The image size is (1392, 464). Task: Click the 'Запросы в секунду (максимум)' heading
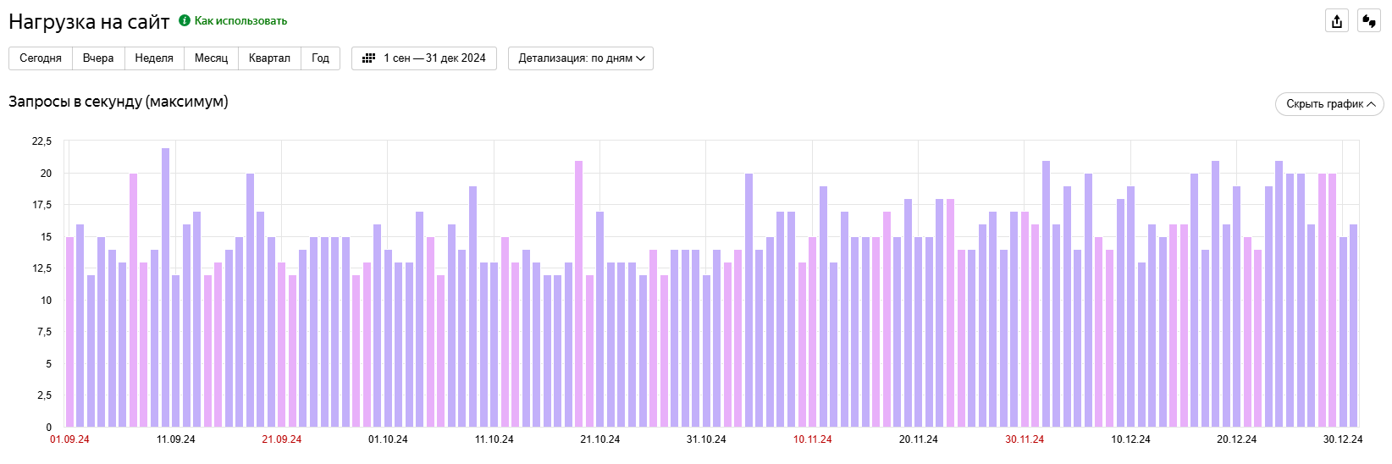click(119, 102)
